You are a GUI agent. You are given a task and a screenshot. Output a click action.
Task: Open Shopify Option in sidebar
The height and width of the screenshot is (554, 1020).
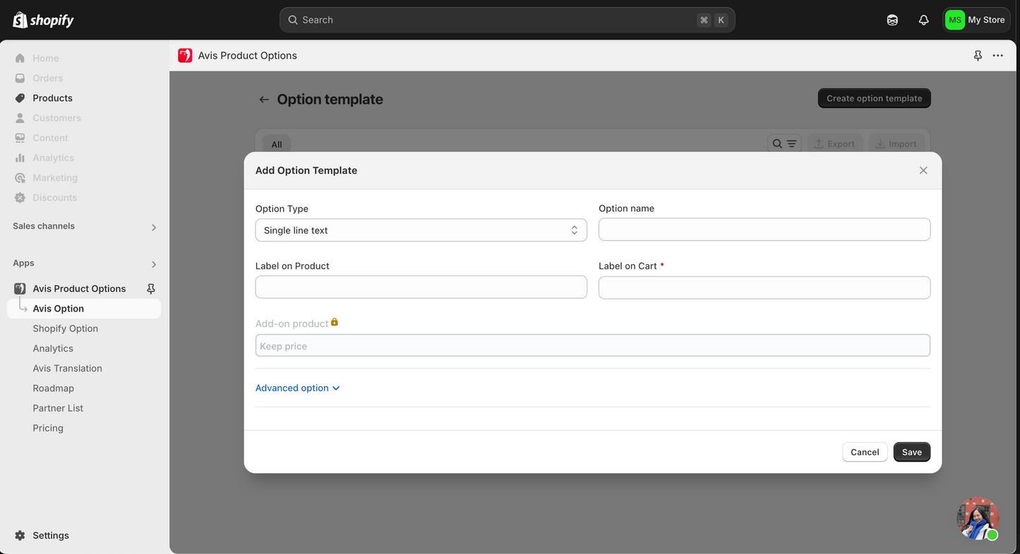(x=65, y=328)
